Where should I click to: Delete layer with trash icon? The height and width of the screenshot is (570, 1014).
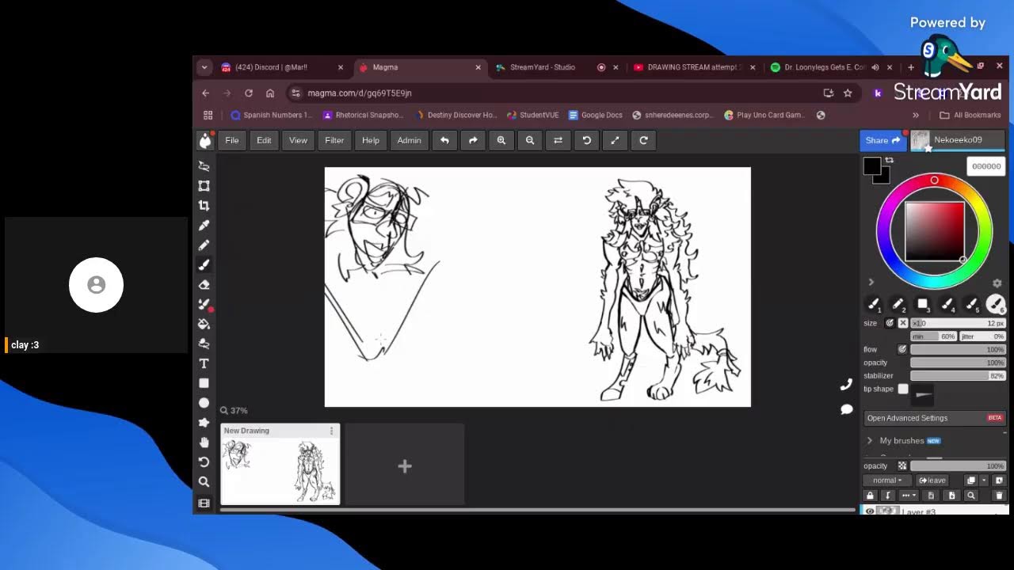[x=999, y=496]
